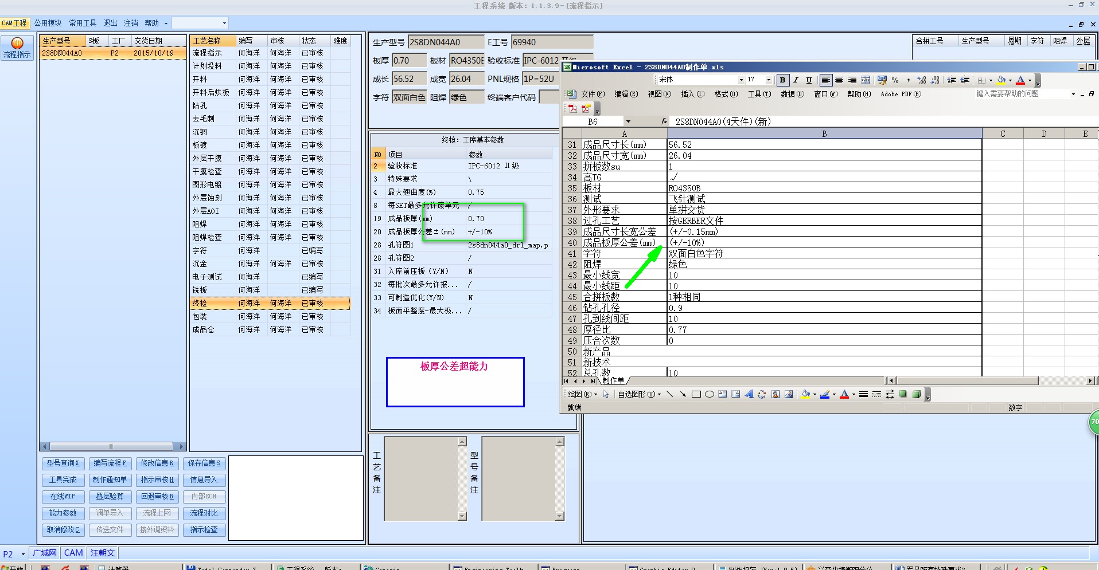Click the Merge and Center icon
The height and width of the screenshot is (570, 1099).
click(x=866, y=80)
